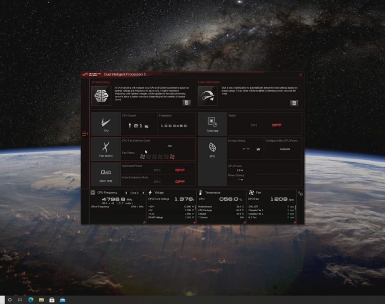Select the Core 0 label
Image resolution: width=385 pixels, height=304 pixels.
[x=134, y=193]
